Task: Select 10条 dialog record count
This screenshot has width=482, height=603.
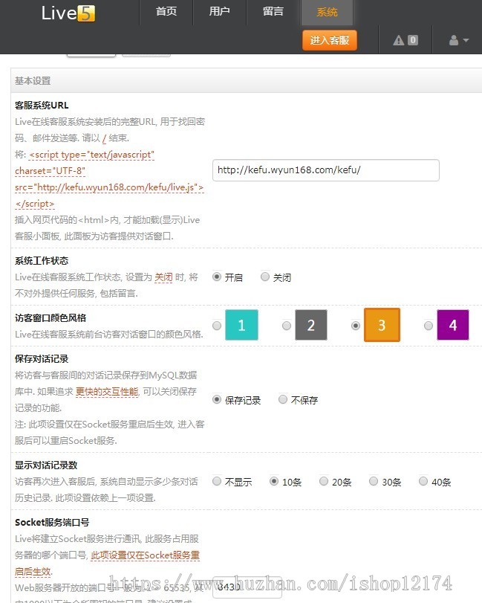Action: [x=274, y=481]
